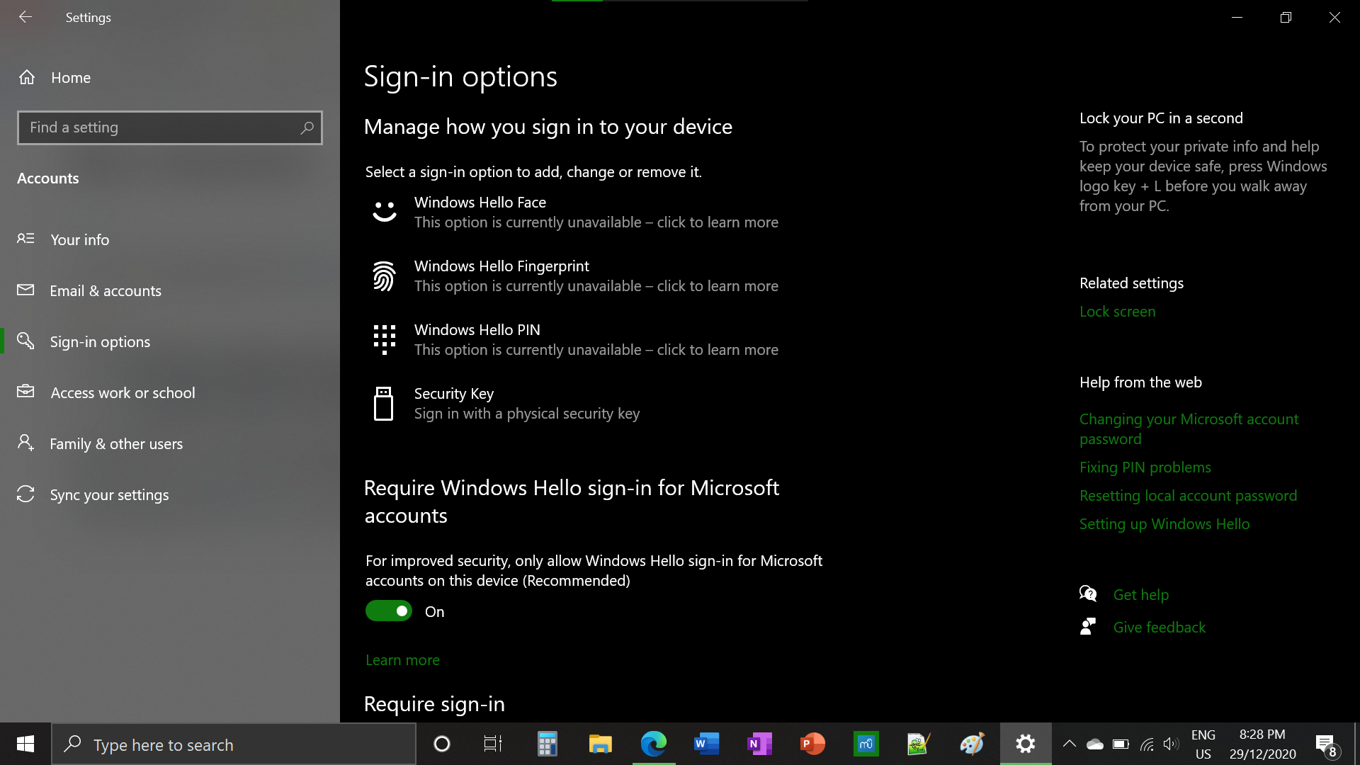Screen dimensions: 1360x765
Task: Click the Find a setting search box
Action: pos(159,128)
